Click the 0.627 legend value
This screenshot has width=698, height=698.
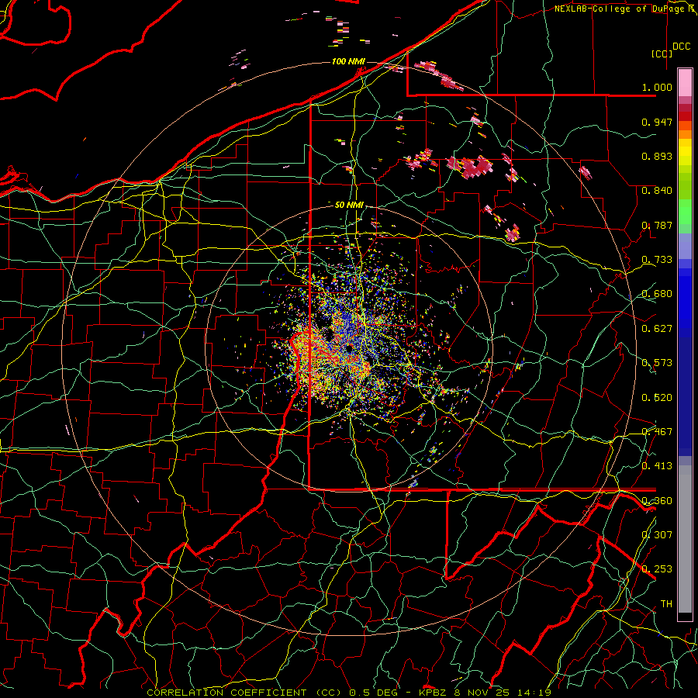click(x=657, y=329)
